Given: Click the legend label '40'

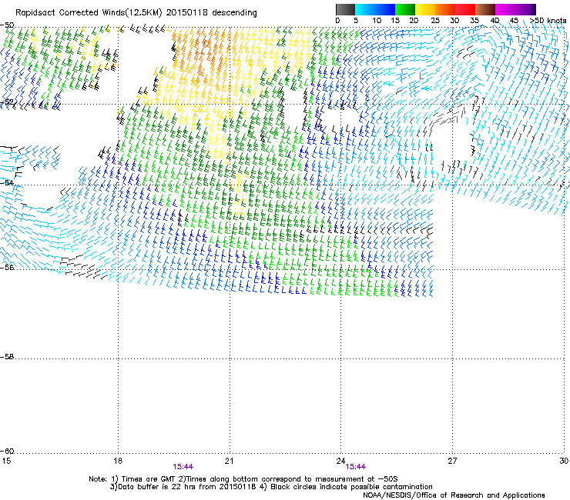Looking at the screenshot, I should coord(495,21).
